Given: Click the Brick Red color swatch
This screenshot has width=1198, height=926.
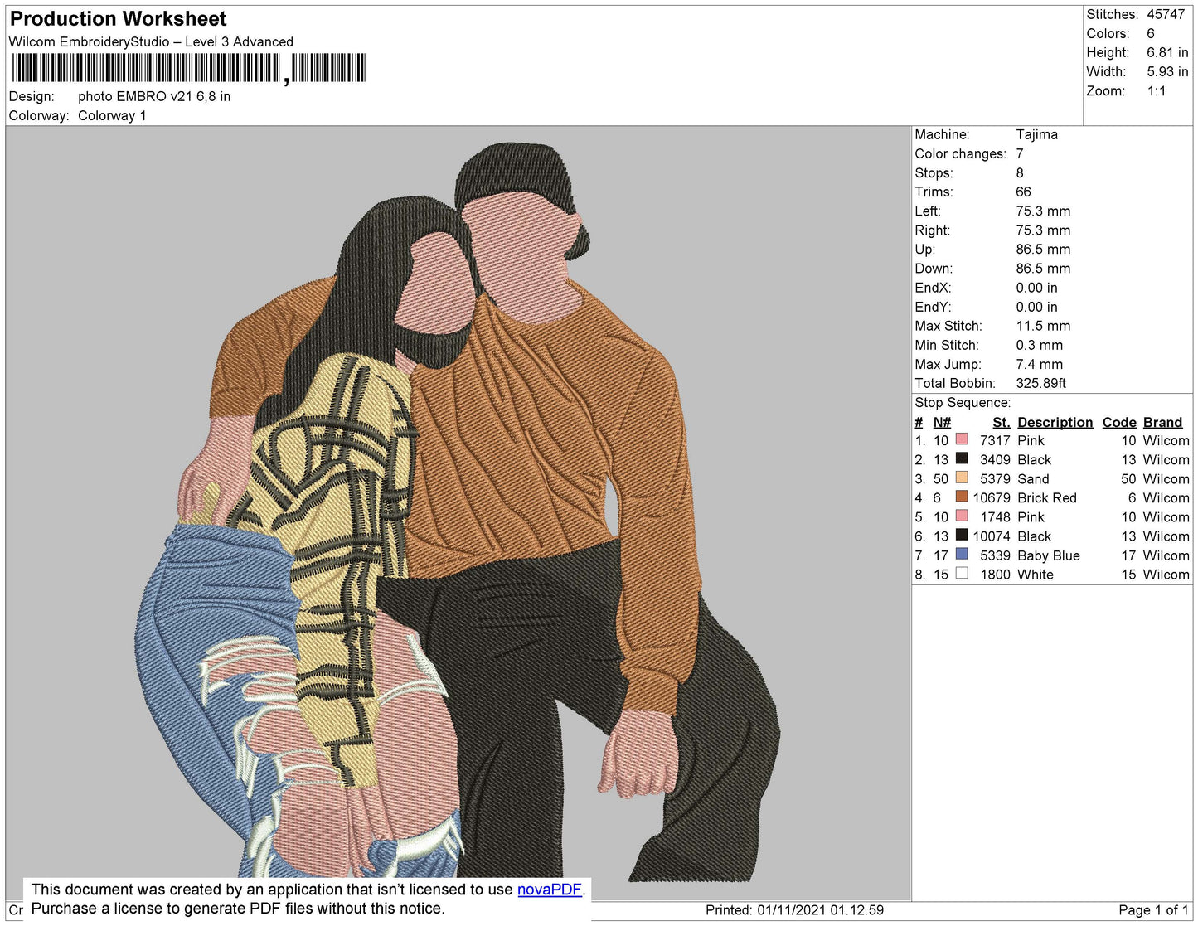Looking at the screenshot, I should coord(962,497).
